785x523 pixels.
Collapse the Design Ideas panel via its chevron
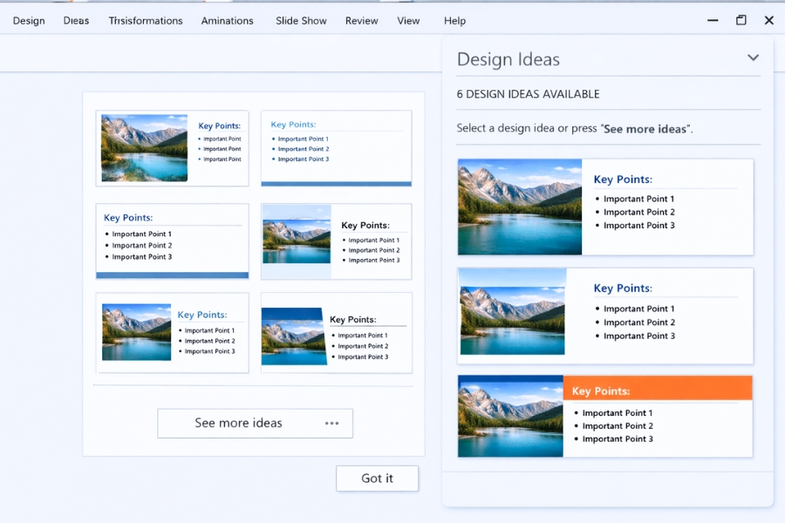click(753, 57)
